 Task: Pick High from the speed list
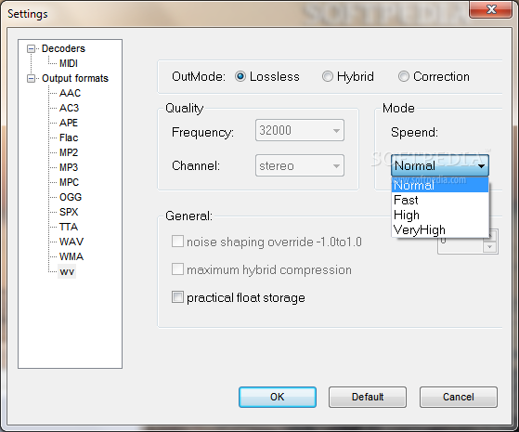coord(440,215)
